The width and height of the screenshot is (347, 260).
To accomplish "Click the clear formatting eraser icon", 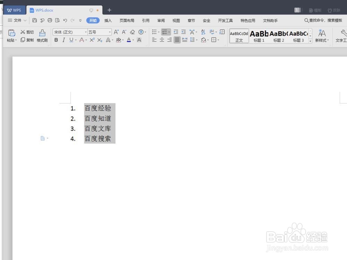I will pyautogui.click(x=132, y=32).
